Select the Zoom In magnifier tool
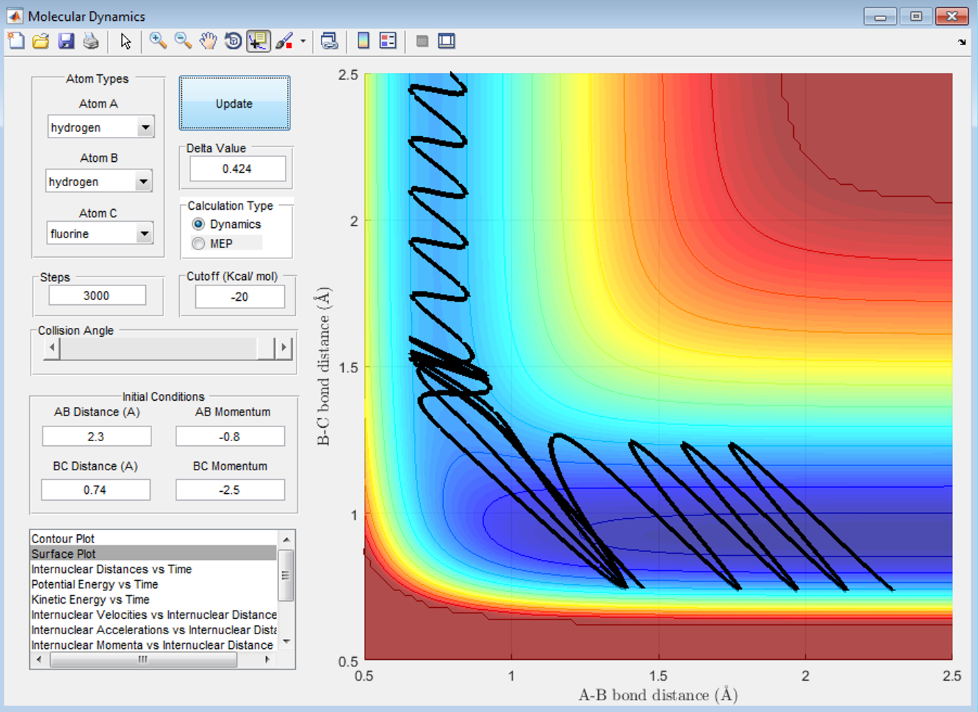Image resolution: width=978 pixels, height=712 pixels. coord(158,42)
